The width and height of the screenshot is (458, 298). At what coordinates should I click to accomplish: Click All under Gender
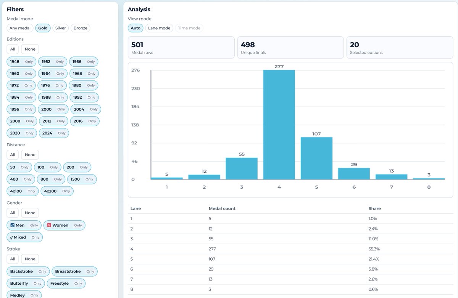point(13,213)
